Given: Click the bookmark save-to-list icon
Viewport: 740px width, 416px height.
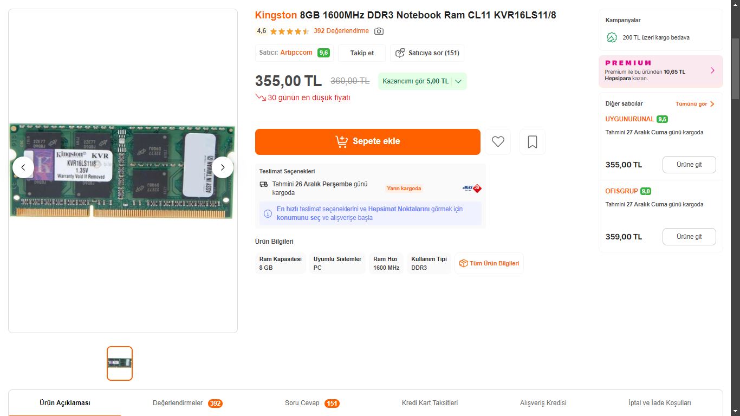Looking at the screenshot, I should [x=533, y=142].
